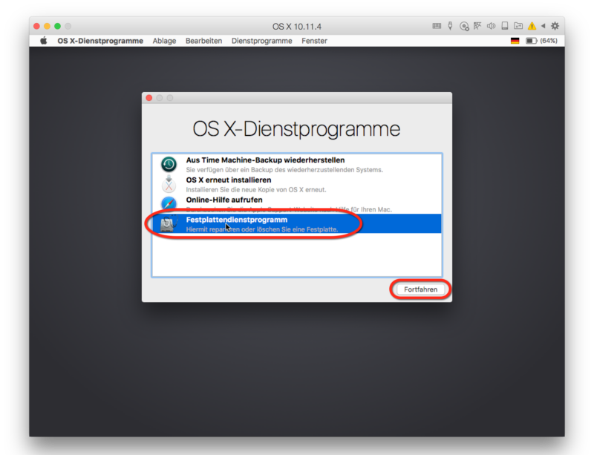Viewport: 594px width, 455px height.
Task: Open the OS X-Dienstprogramme menu
Action: [x=100, y=41]
